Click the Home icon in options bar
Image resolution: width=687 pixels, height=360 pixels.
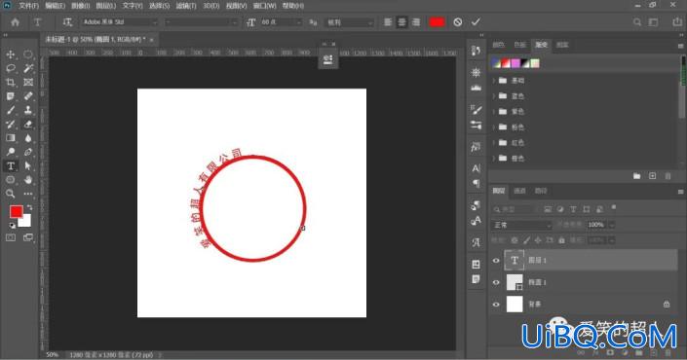(16, 22)
